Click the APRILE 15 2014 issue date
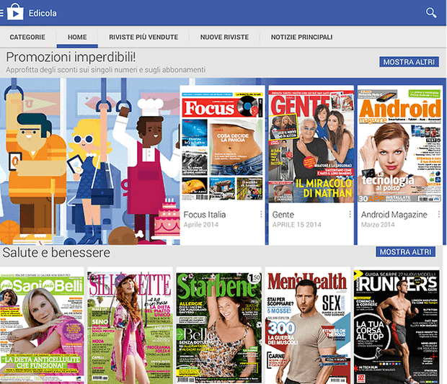The width and height of the screenshot is (447, 384). pos(297,225)
